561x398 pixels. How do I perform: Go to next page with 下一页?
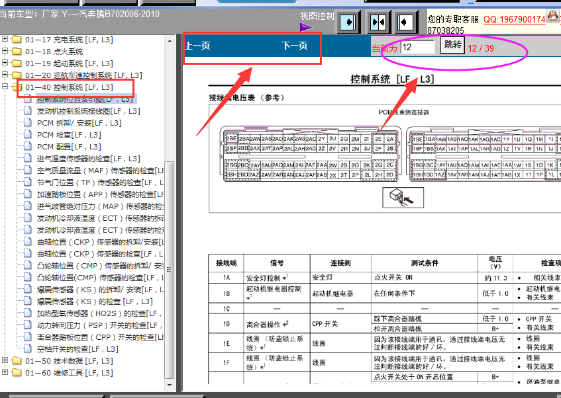295,46
